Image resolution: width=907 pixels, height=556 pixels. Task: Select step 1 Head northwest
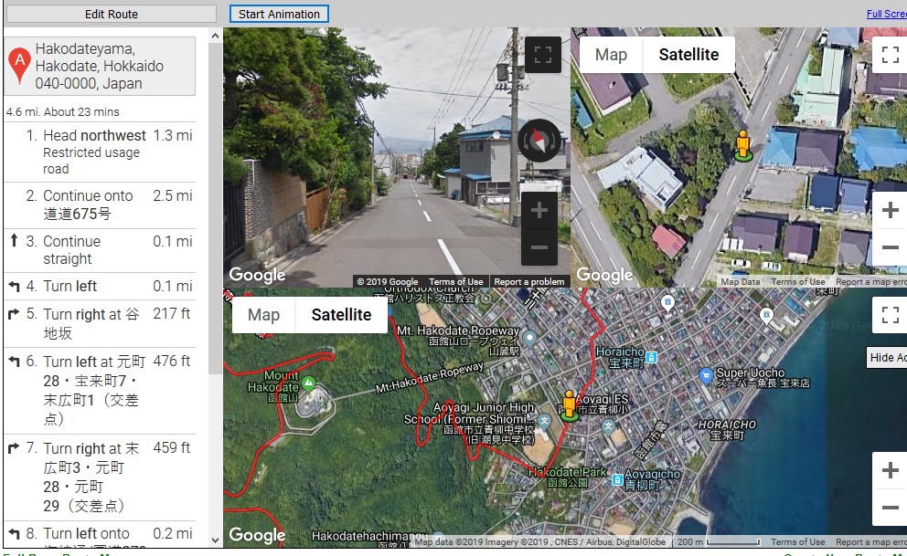100,152
